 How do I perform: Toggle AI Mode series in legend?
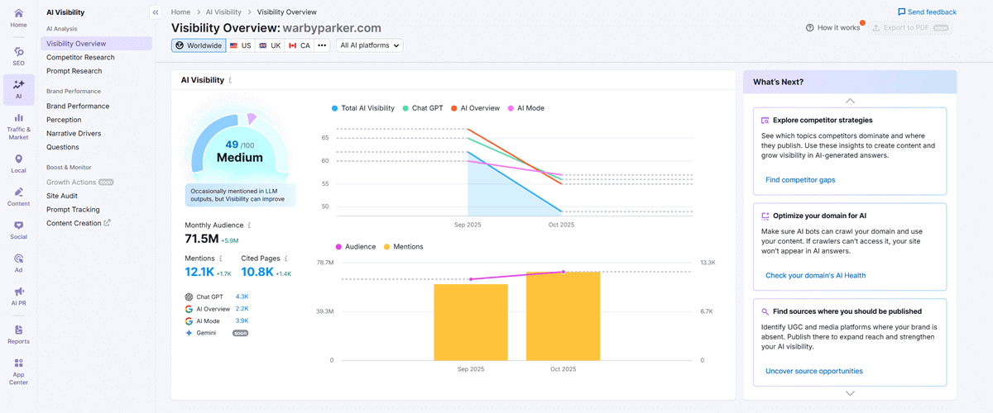pos(525,108)
